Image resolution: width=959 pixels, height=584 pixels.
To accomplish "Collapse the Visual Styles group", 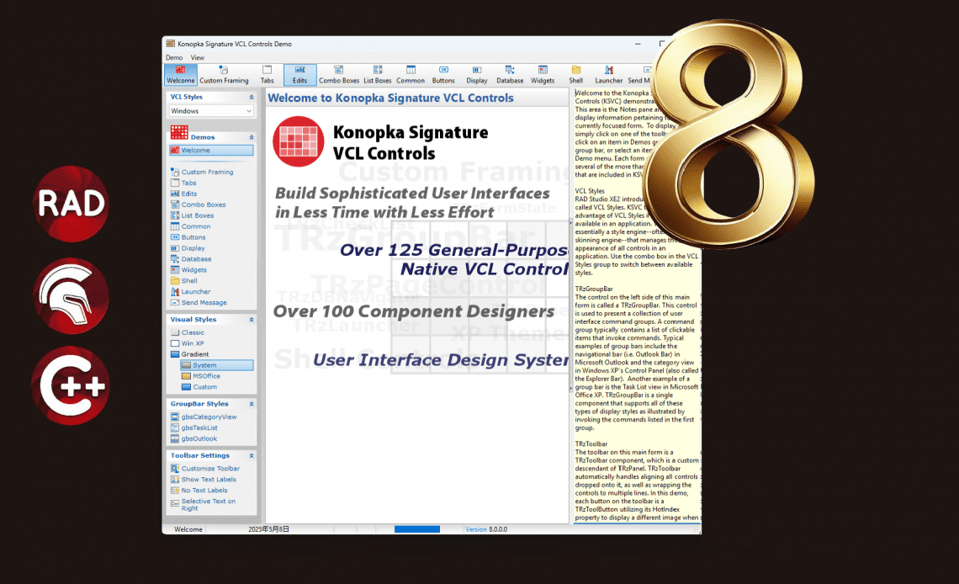I will tap(252, 320).
